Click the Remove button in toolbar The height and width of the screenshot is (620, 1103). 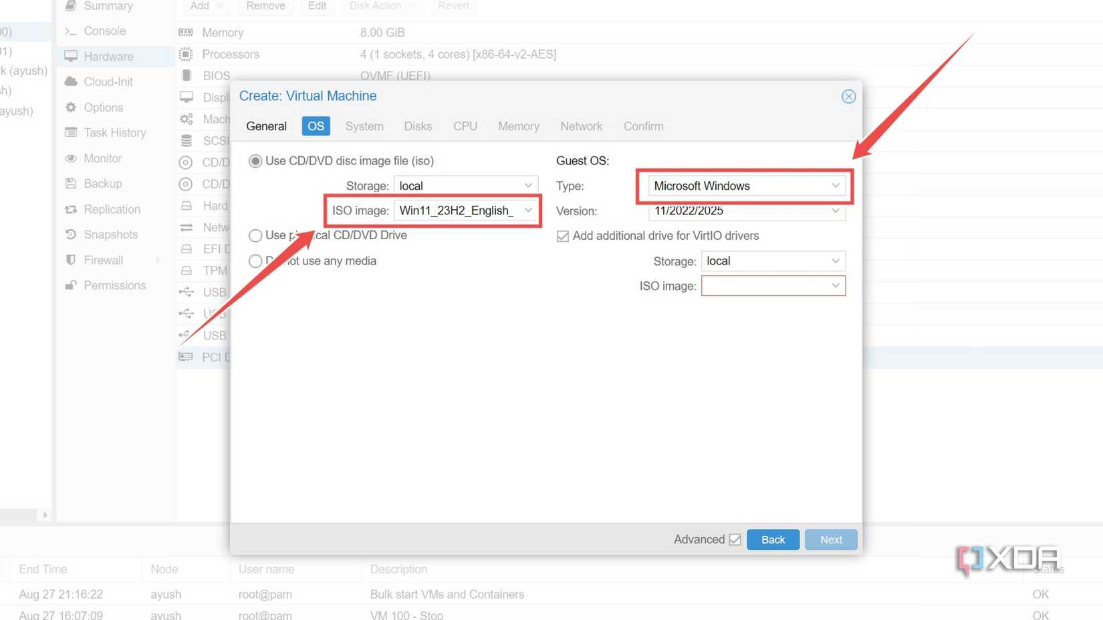click(265, 6)
